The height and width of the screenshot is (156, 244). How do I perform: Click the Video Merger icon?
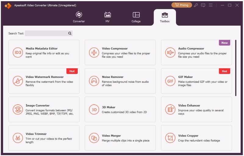94,138
